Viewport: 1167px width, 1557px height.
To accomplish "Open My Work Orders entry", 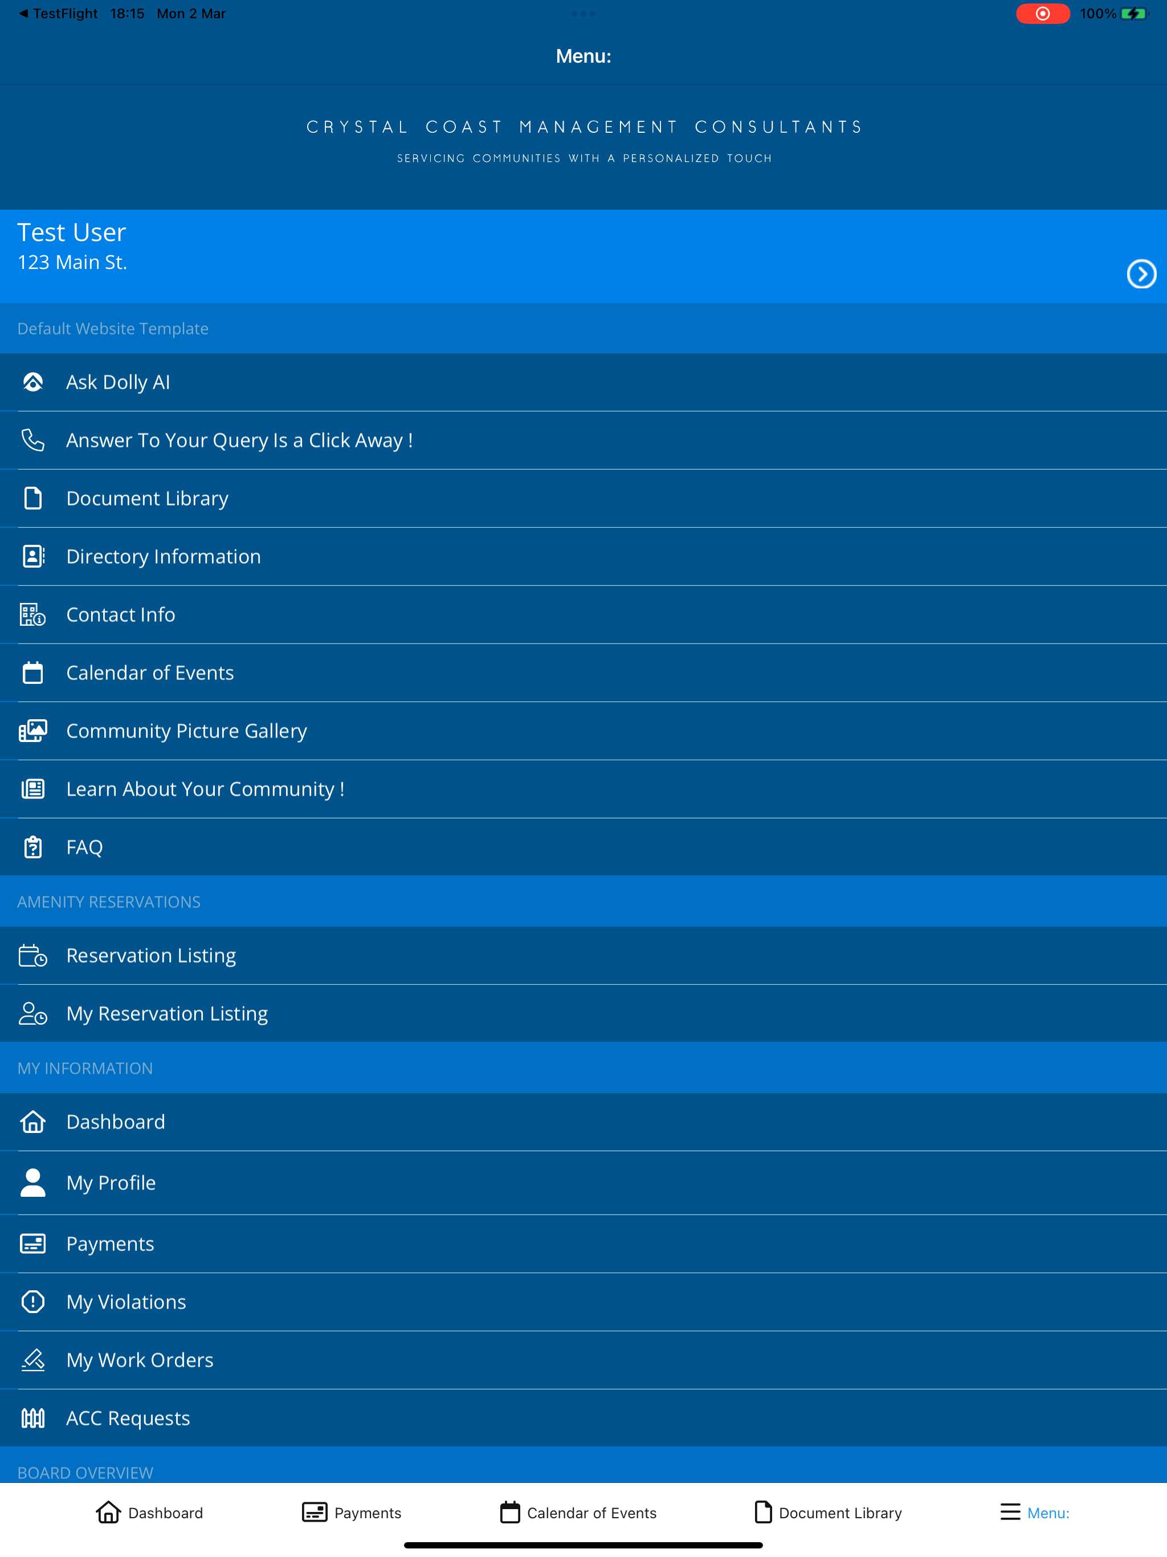I will (x=583, y=1359).
